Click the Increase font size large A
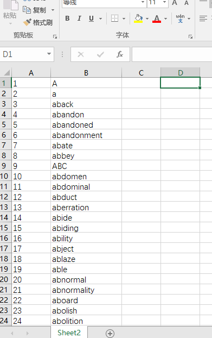Image resolution: width=212 pixels, height=338 pixels. point(175,3)
